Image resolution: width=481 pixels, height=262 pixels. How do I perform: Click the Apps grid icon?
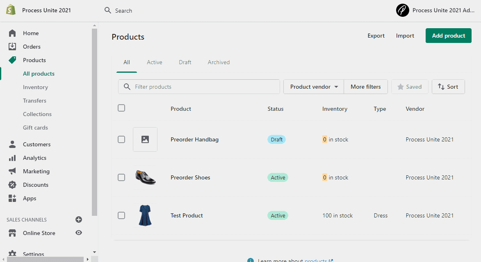12,198
